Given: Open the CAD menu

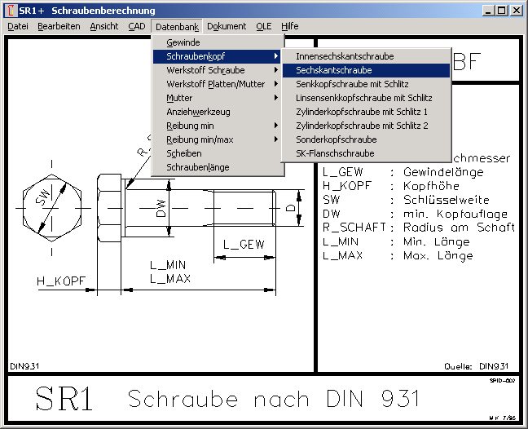Looking at the screenshot, I should point(137,26).
